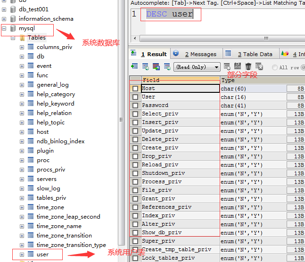Click the table icon beside proc

click(31, 160)
